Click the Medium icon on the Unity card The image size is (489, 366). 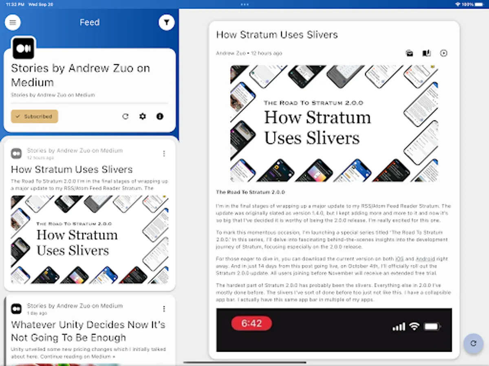point(16,309)
